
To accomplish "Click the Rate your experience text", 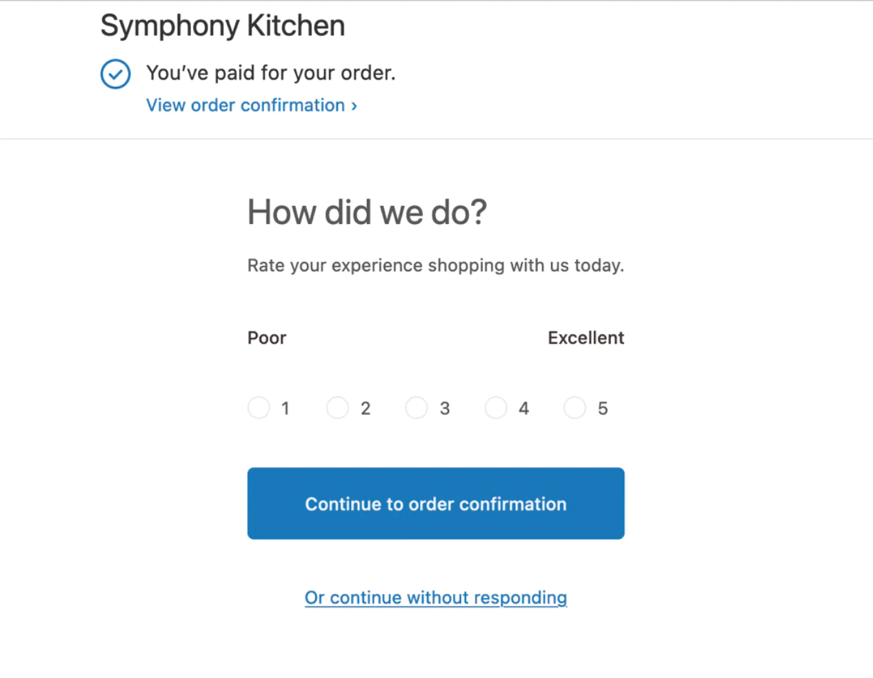I will (435, 265).
